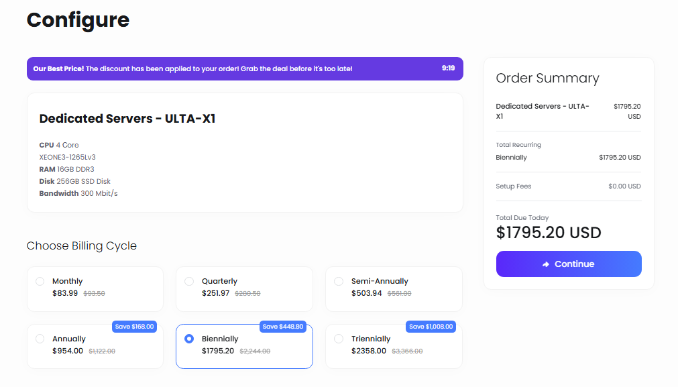Choose the Quarterly billing radio button

(189, 281)
